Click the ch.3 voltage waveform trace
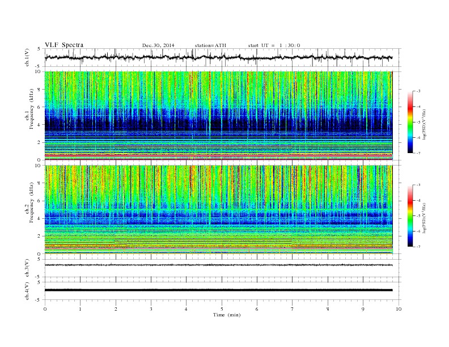The width and height of the screenshot is (449, 347). click(x=219, y=265)
